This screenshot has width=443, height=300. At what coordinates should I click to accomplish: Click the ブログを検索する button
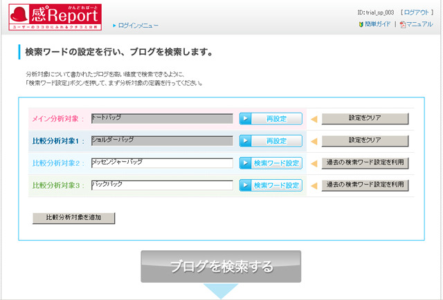coord(221,266)
